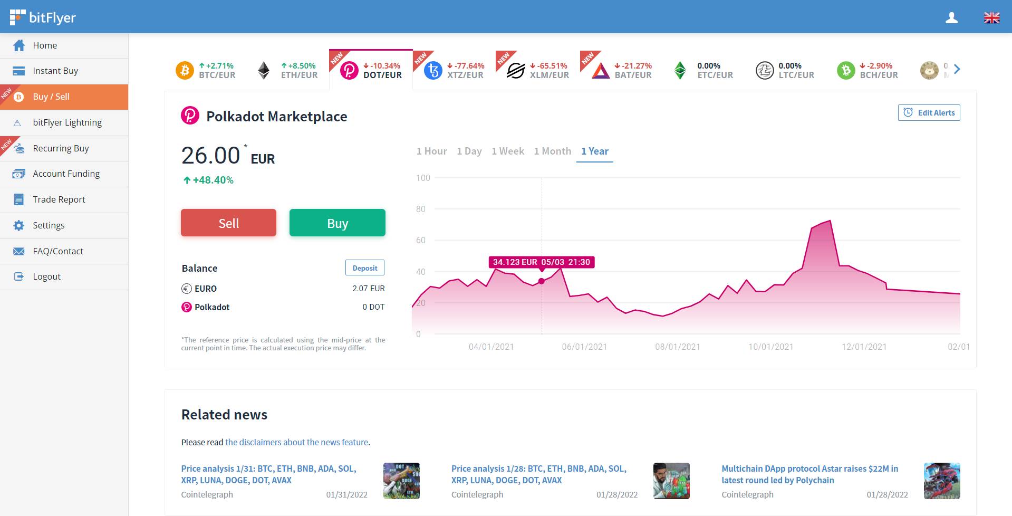Change language via UK flag icon
The image size is (1012, 516).
coord(991,18)
